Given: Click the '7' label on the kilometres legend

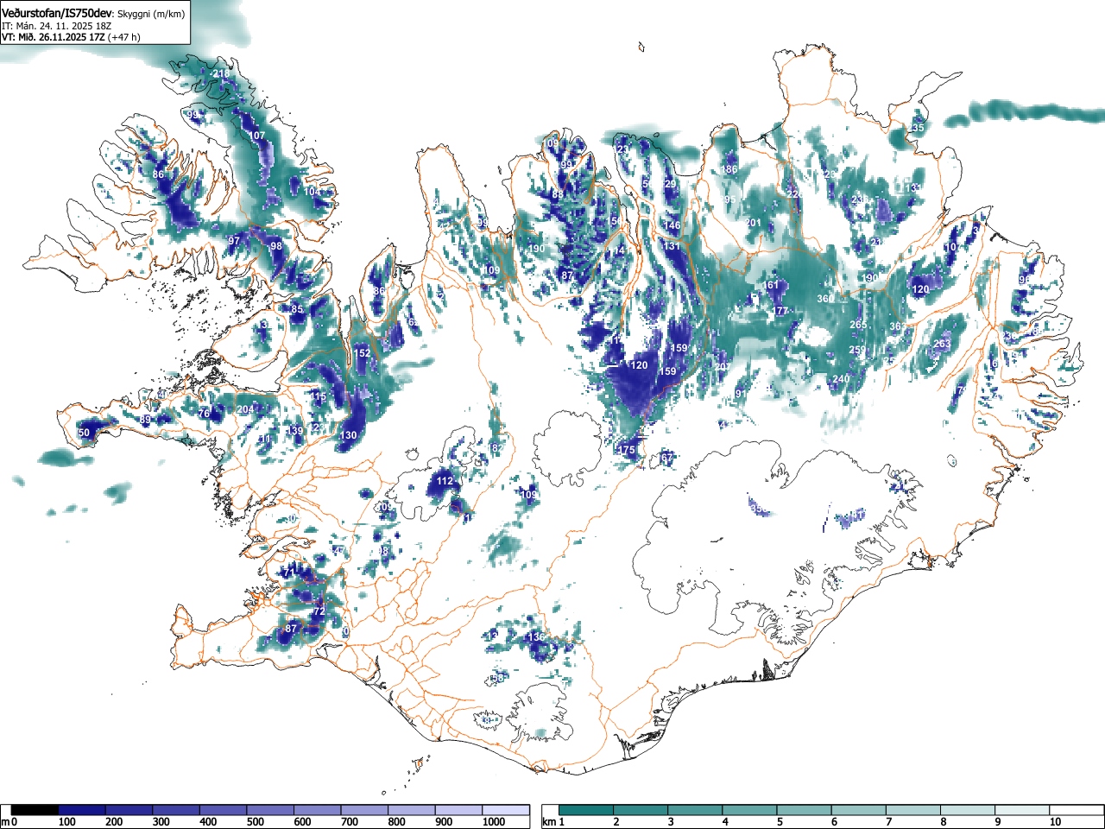Looking at the screenshot, I should [x=888, y=822].
